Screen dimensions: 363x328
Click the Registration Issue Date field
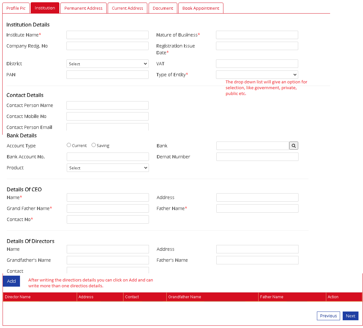[257, 46]
